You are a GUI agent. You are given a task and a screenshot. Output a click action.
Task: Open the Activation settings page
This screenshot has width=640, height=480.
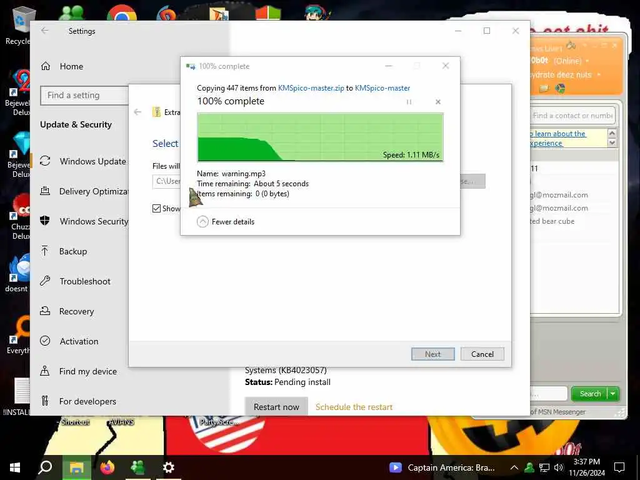[69, 341]
